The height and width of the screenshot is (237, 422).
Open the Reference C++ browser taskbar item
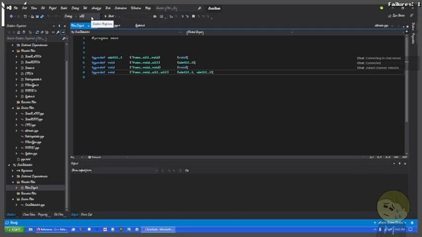click(51, 230)
